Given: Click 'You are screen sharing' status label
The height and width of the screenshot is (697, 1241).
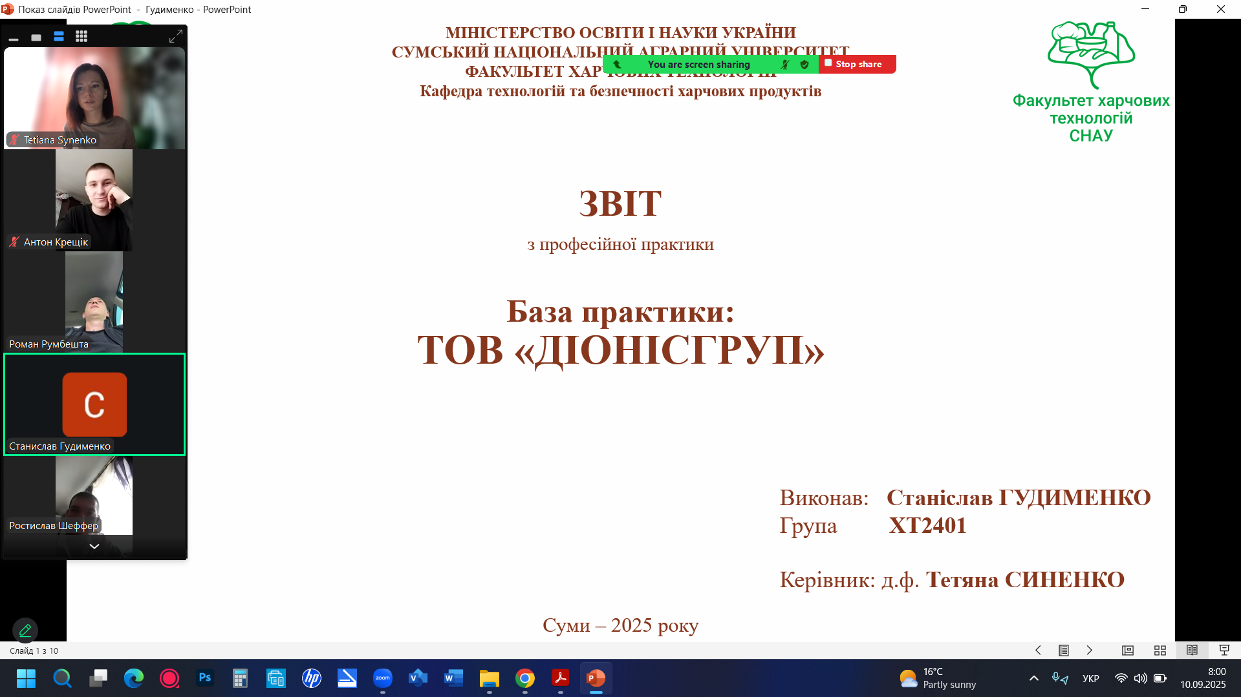Looking at the screenshot, I should click(698, 64).
